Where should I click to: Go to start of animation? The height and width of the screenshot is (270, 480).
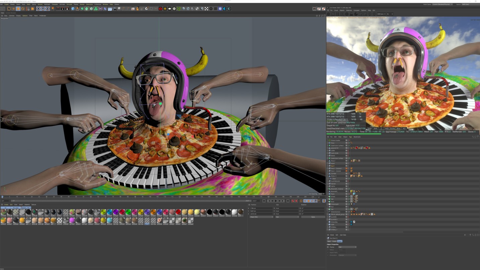point(264,201)
